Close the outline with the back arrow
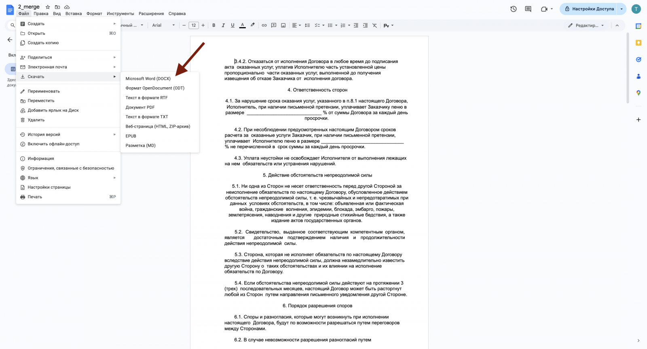Image resolution: width=647 pixels, height=349 pixels. coord(10,40)
